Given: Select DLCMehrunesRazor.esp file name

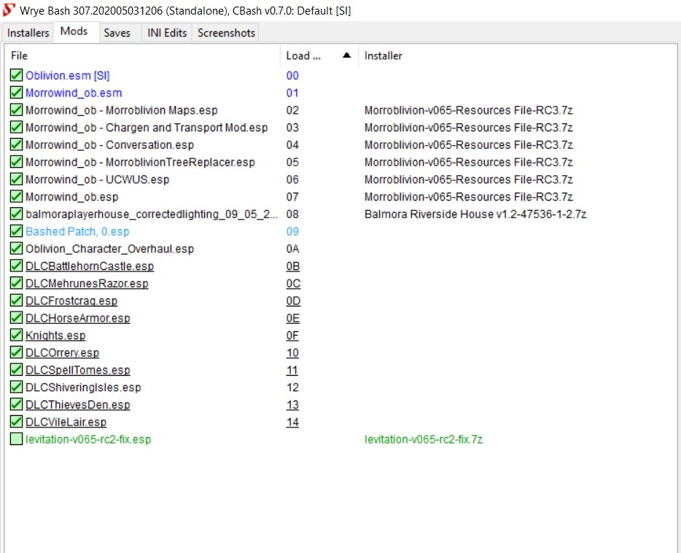Looking at the screenshot, I should (87, 284).
